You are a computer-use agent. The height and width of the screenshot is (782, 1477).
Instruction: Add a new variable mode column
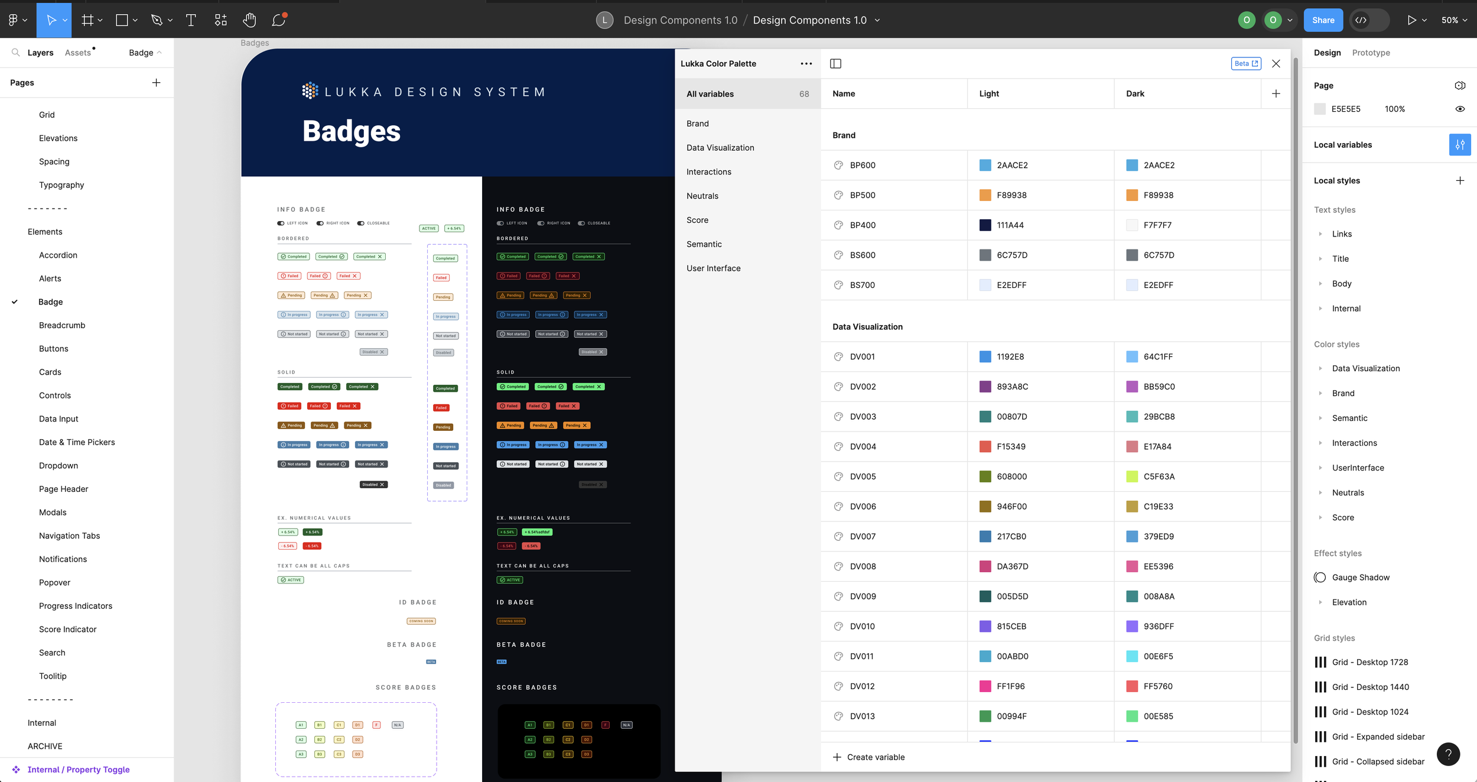coord(1276,93)
